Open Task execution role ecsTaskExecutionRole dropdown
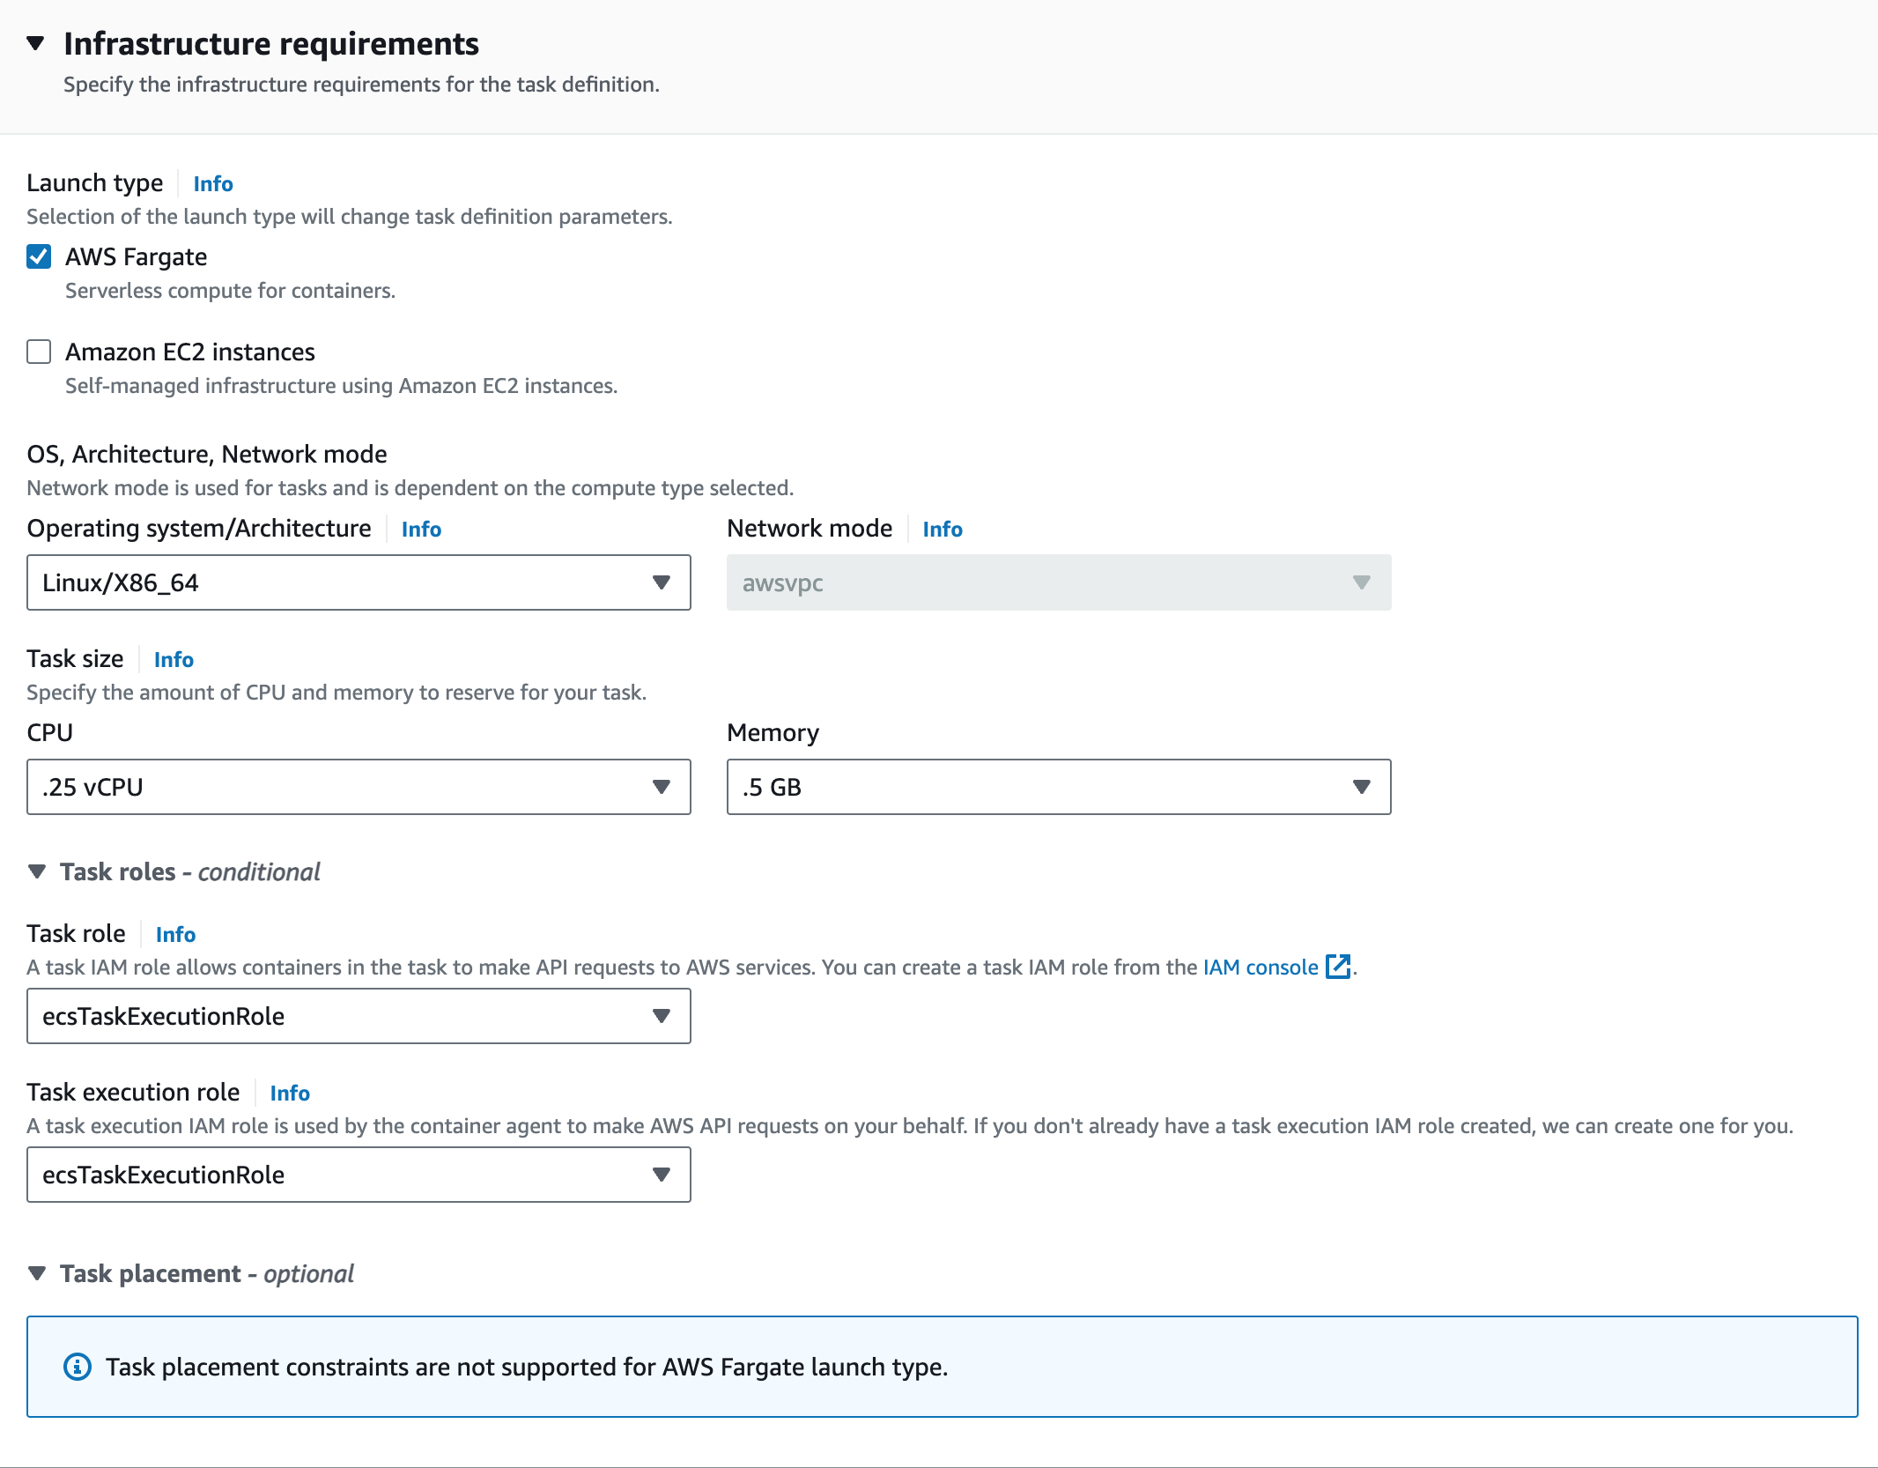The width and height of the screenshot is (1878, 1468). coord(359,1175)
